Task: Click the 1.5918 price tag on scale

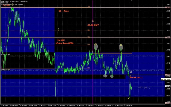Action: click(168, 75)
